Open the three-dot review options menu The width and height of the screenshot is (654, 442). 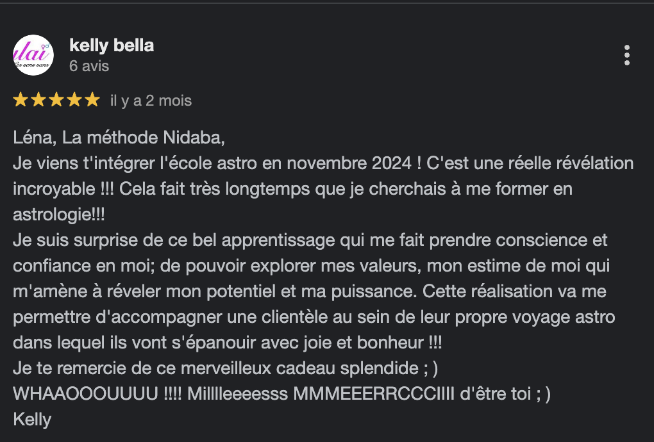click(626, 56)
